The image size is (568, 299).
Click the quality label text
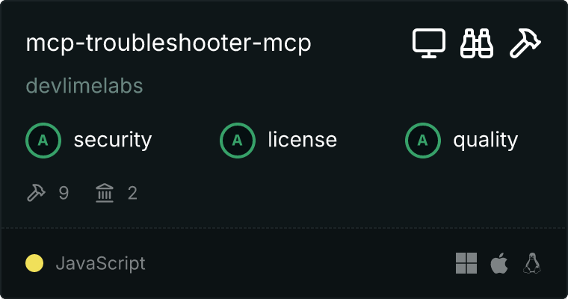coord(486,141)
